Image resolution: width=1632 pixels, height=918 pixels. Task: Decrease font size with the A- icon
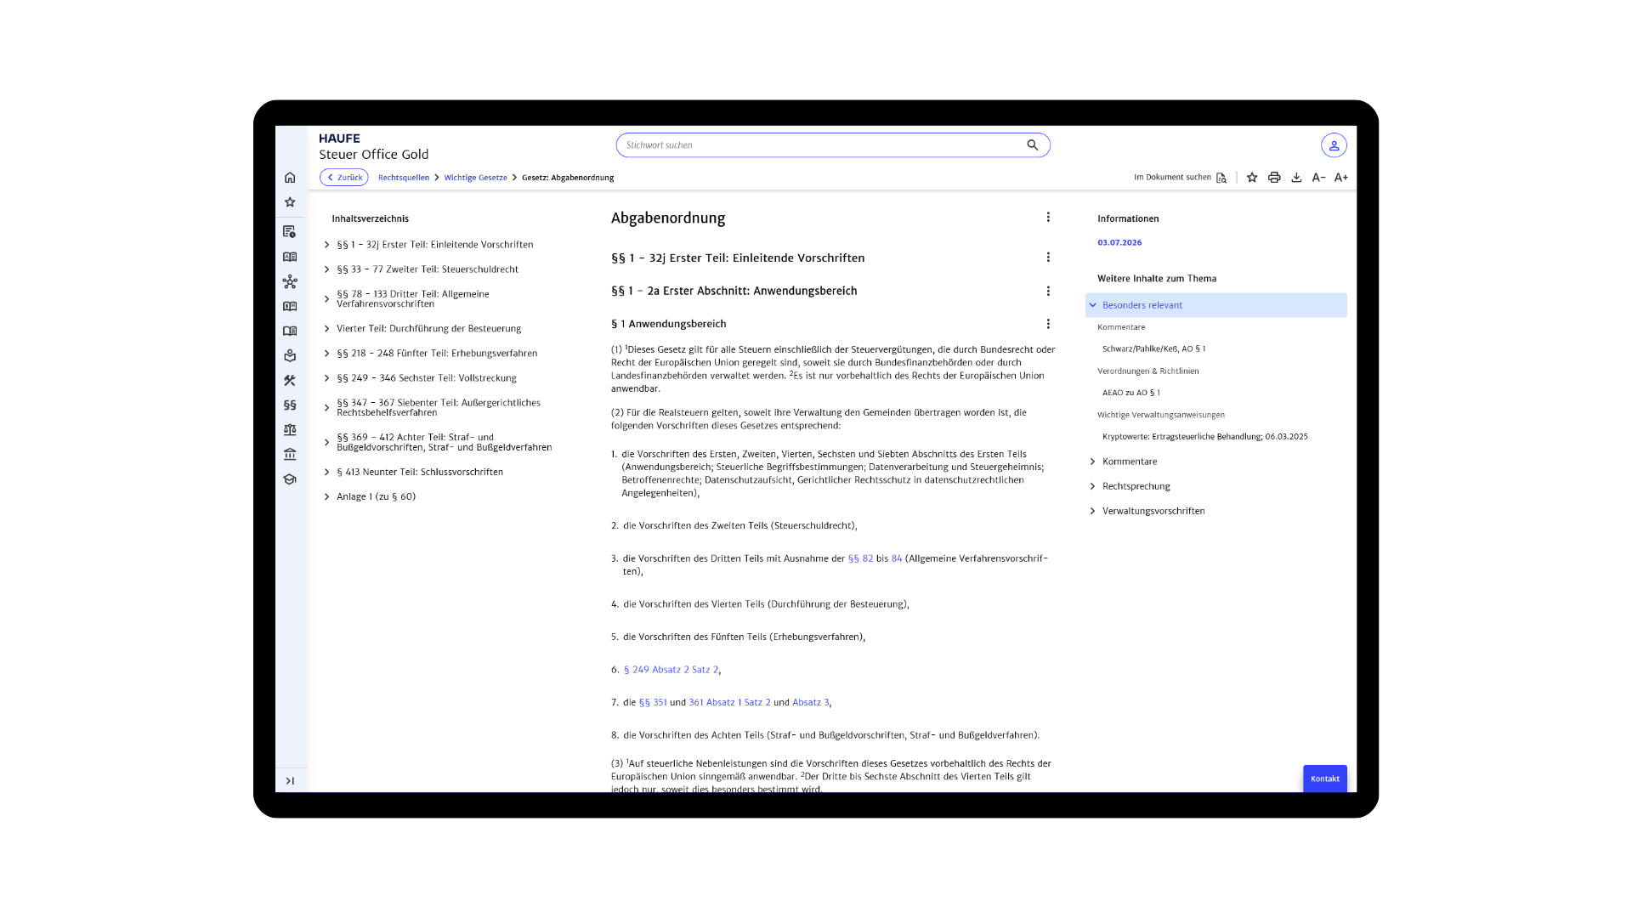pyautogui.click(x=1318, y=178)
